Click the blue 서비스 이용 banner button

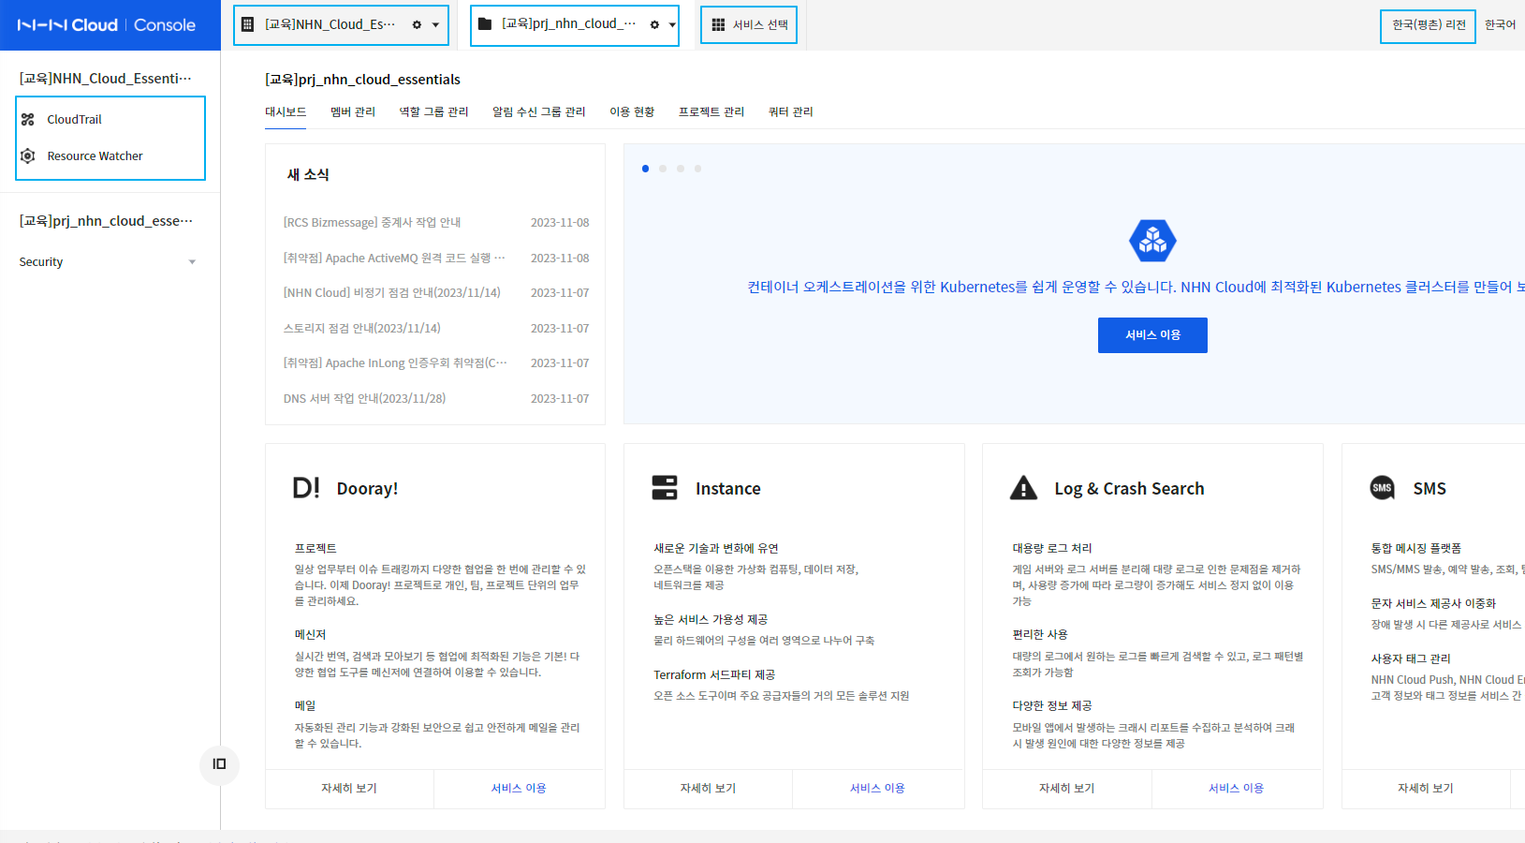click(x=1152, y=335)
